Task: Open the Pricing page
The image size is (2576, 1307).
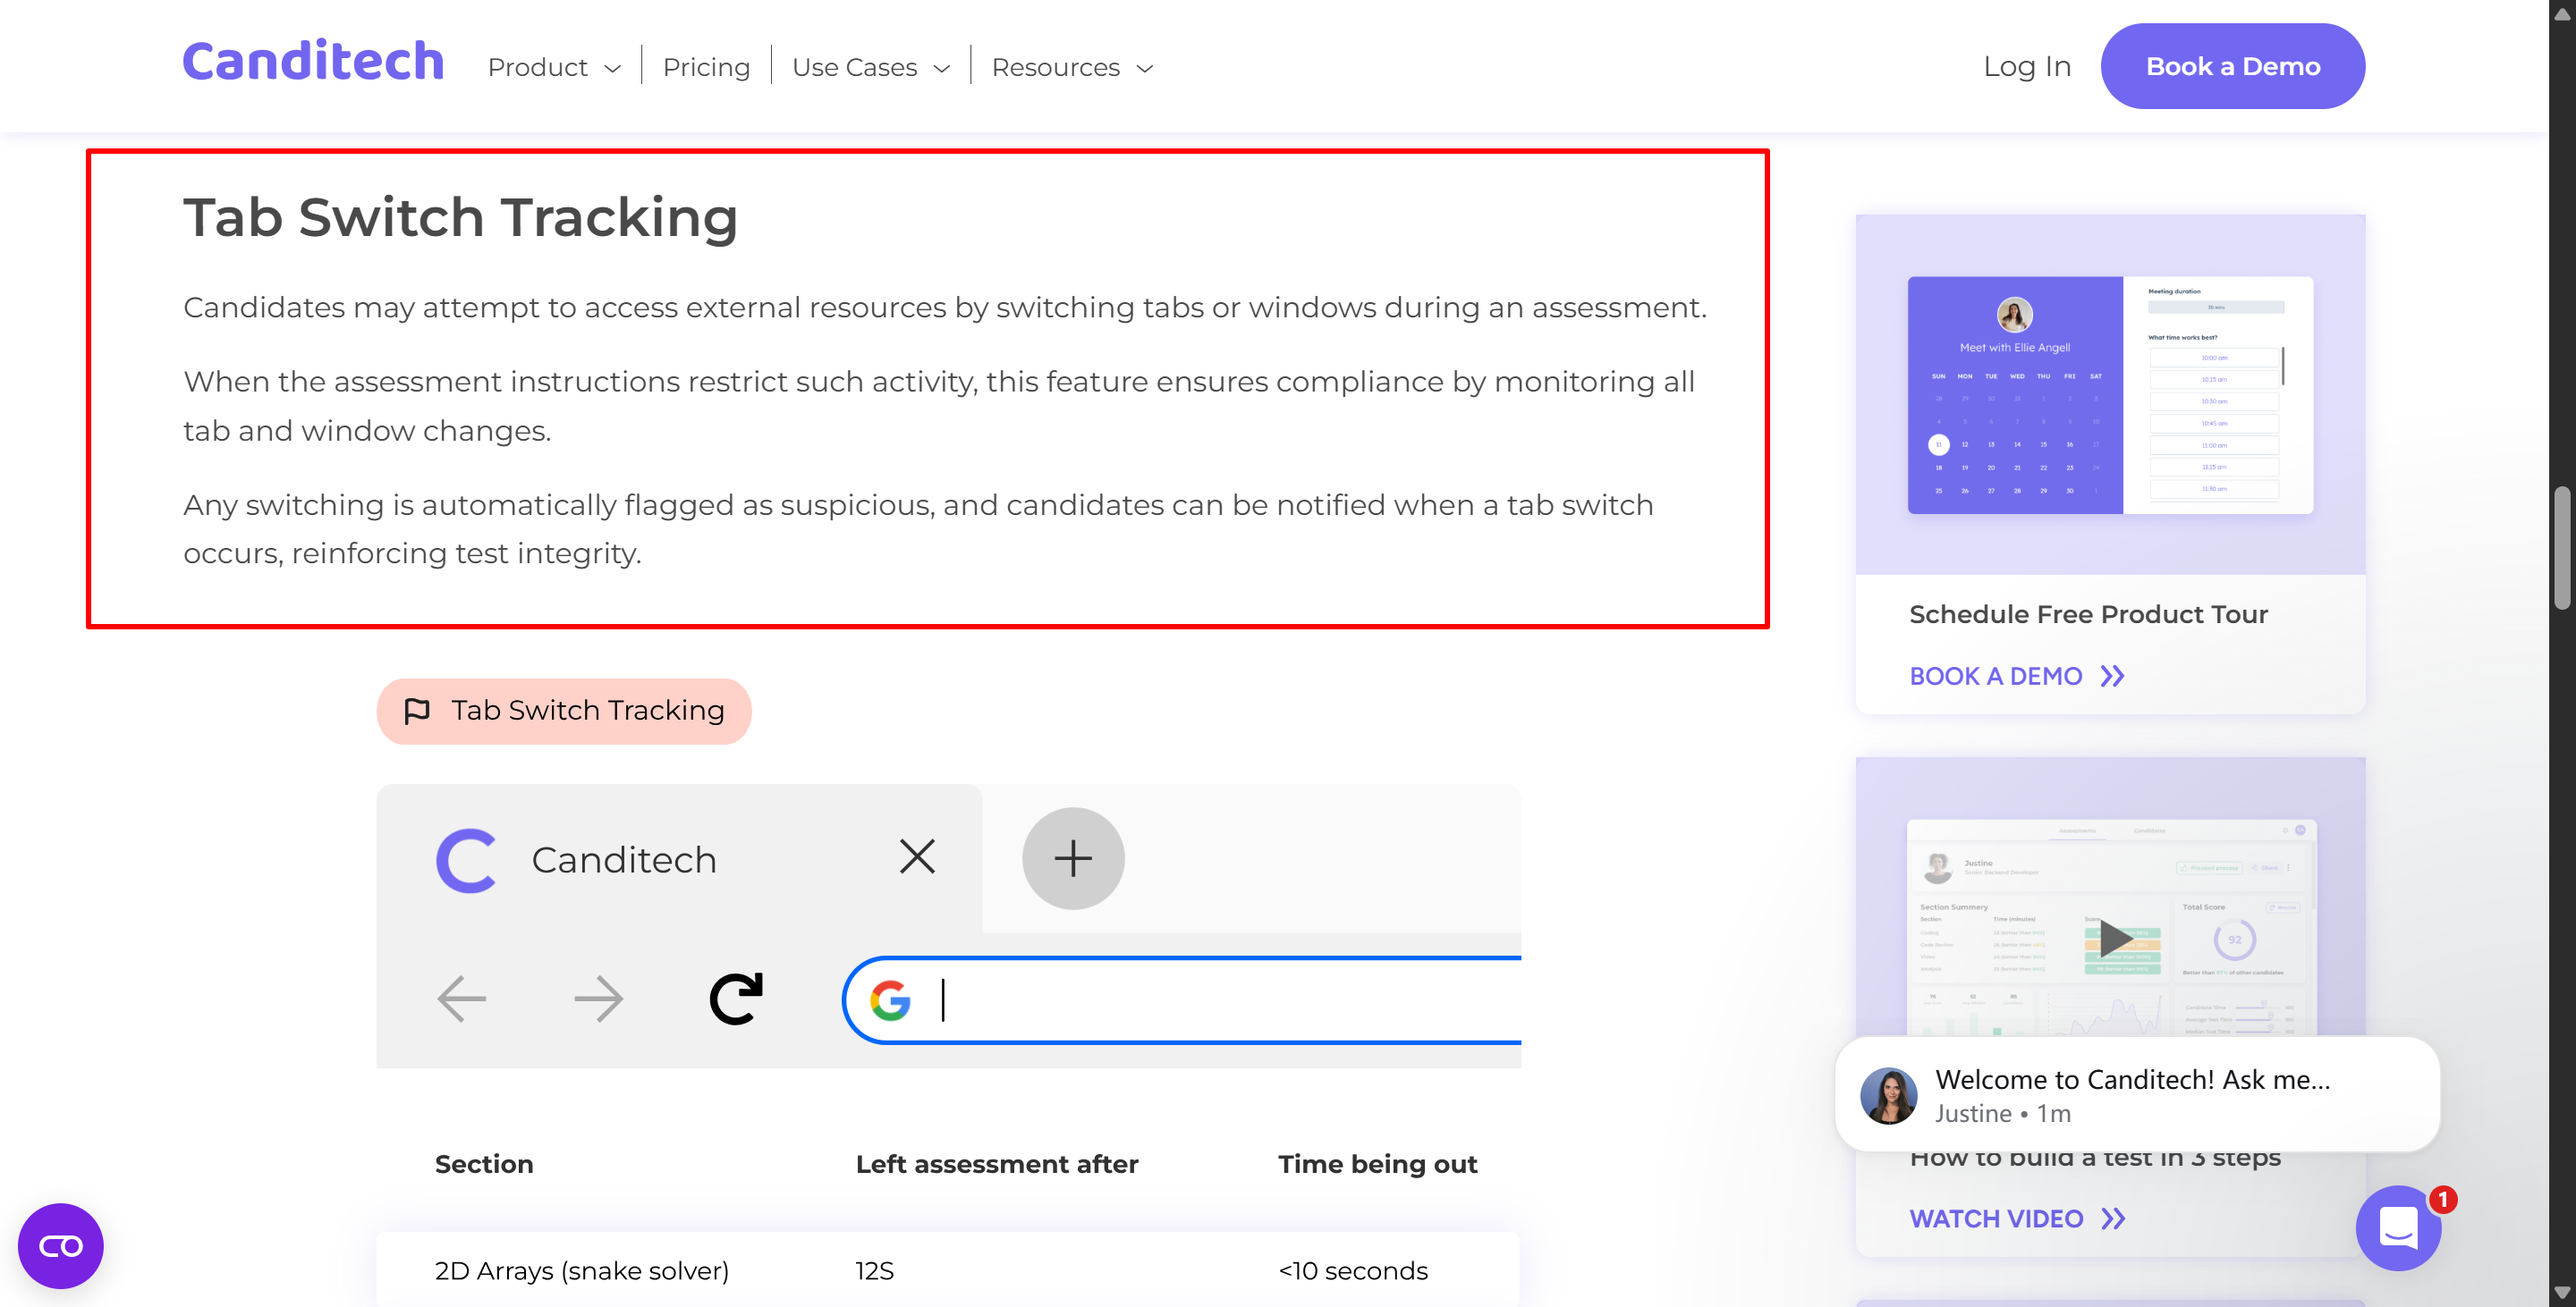Action: coord(706,67)
